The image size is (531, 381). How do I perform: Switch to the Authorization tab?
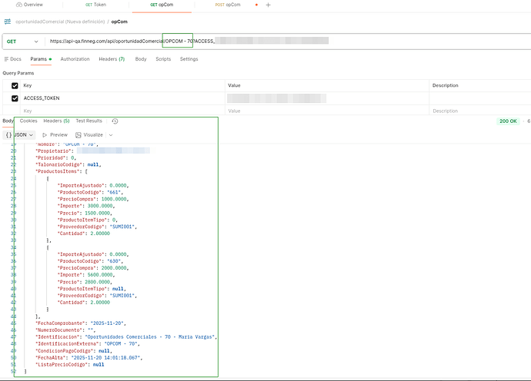click(75, 59)
